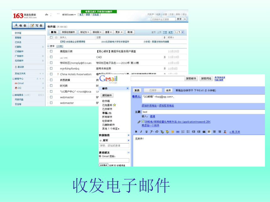Click the 删除 delete button in 163 toolbar
The width and height of the screenshot is (270, 202).
point(54,32)
